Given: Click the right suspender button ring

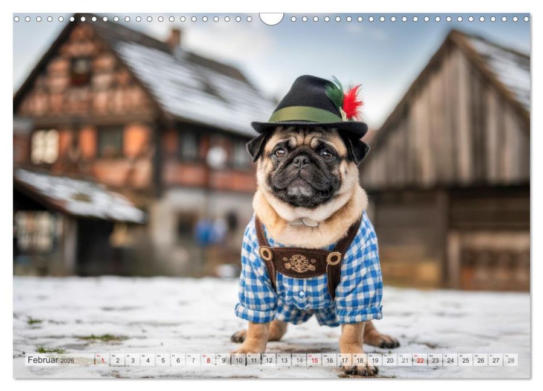Looking at the screenshot, I should click(334, 258).
